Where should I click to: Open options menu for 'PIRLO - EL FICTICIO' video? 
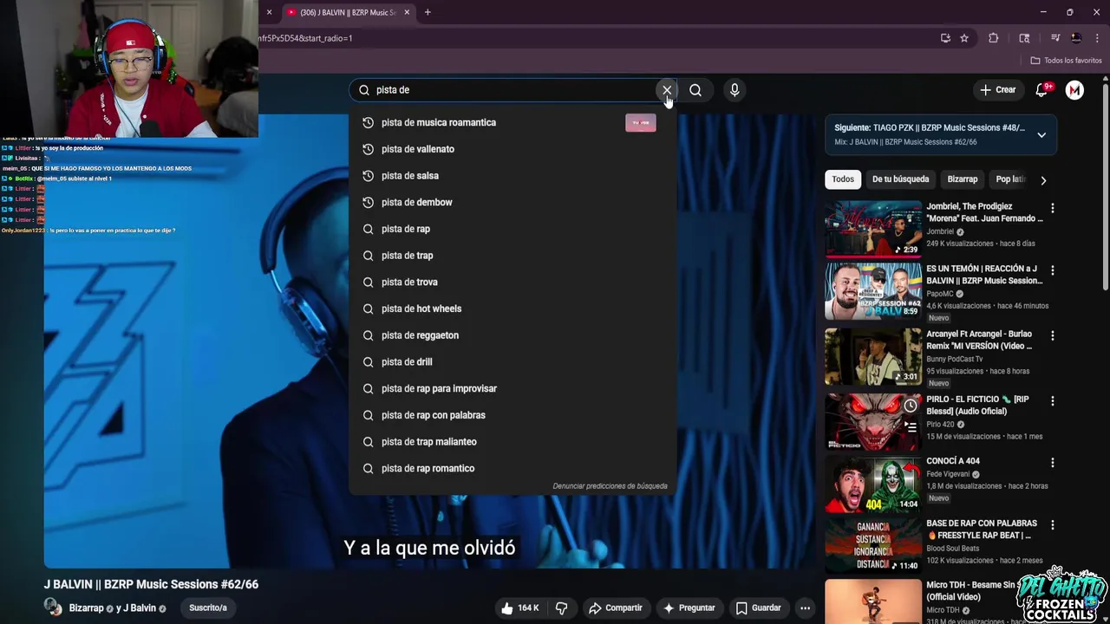click(x=1052, y=401)
